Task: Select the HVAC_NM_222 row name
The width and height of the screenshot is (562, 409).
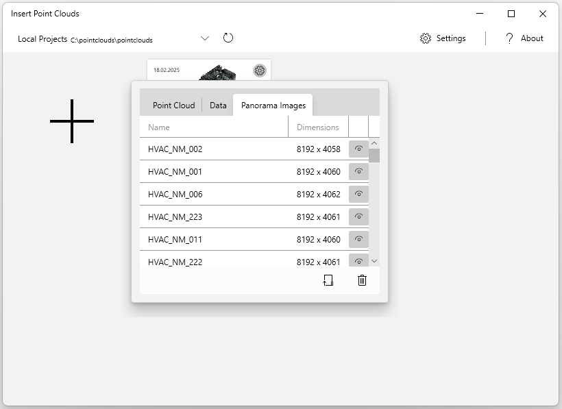Action: tap(175, 262)
